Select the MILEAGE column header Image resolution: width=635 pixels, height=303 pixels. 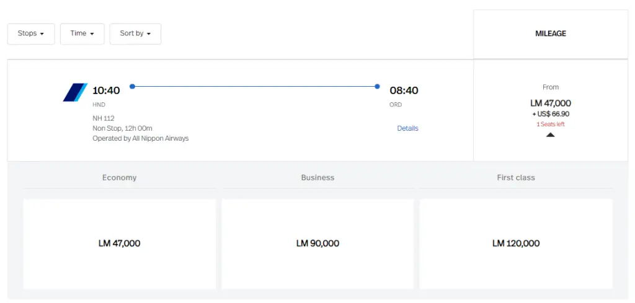550,34
